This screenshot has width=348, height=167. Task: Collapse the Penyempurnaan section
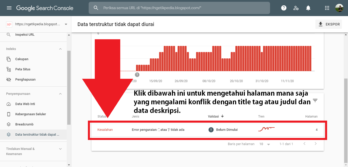coord(60,94)
